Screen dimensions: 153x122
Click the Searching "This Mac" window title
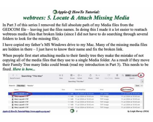point(32,76)
